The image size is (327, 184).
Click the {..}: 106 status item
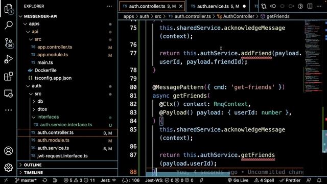[131, 180]
